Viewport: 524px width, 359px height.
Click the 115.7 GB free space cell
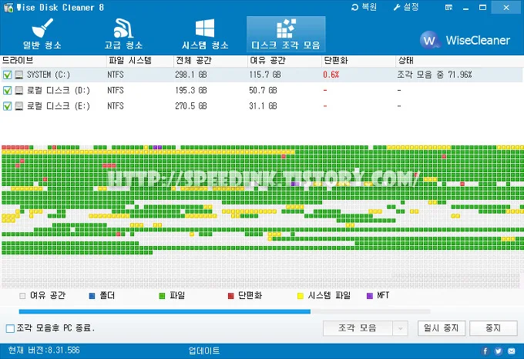[265, 75]
